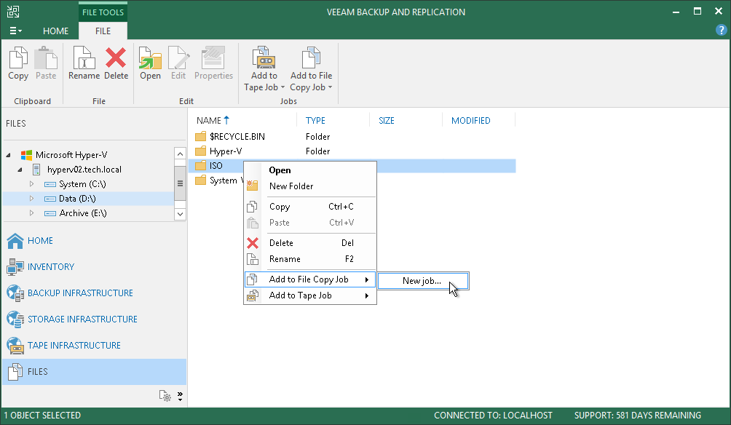The width and height of the screenshot is (731, 425).
Task: Open the main application menu button
Action: tap(15, 31)
